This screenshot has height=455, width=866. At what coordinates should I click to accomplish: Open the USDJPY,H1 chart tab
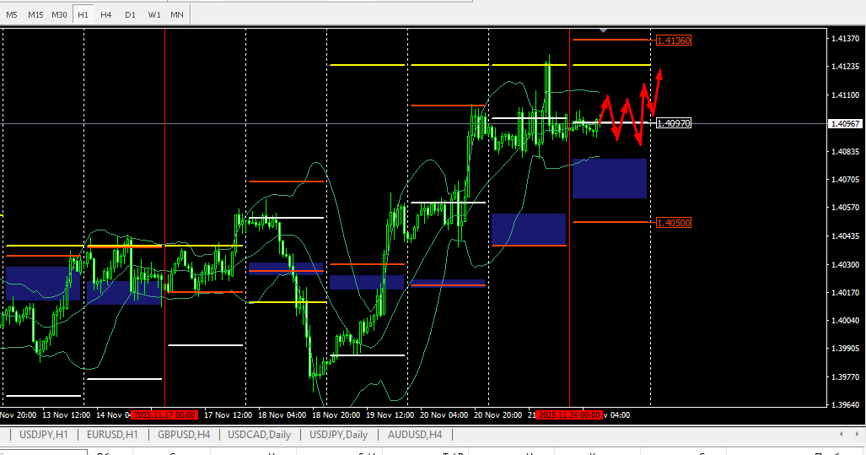pos(44,435)
